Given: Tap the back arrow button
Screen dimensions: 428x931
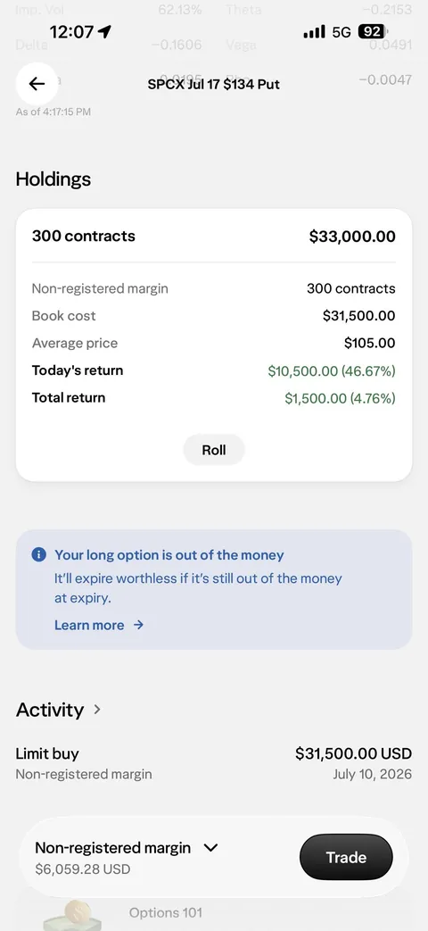Looking at the screenshot, I should (37, 84).
